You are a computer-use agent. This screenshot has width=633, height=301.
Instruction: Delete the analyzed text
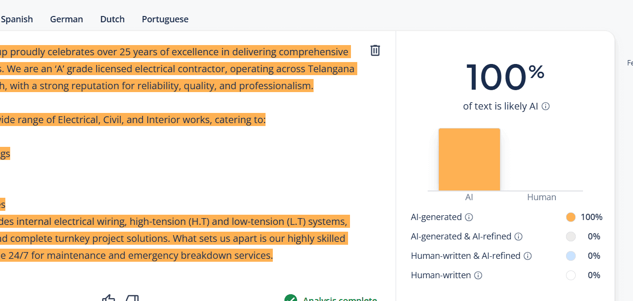375,50
